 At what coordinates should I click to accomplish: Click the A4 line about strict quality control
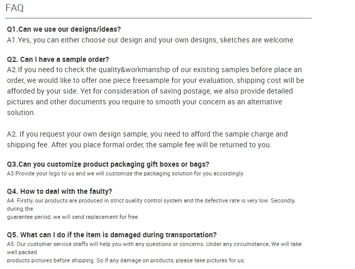(x=151, y=201)
